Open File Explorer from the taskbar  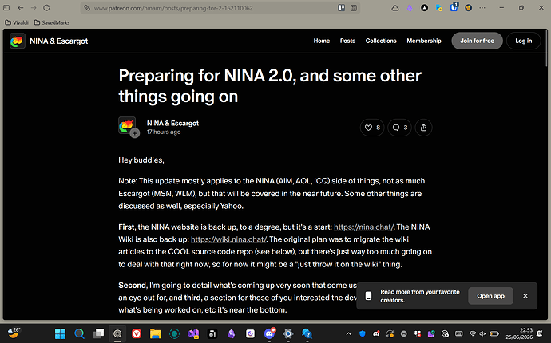pyautogui.click(x=156, y=333)
